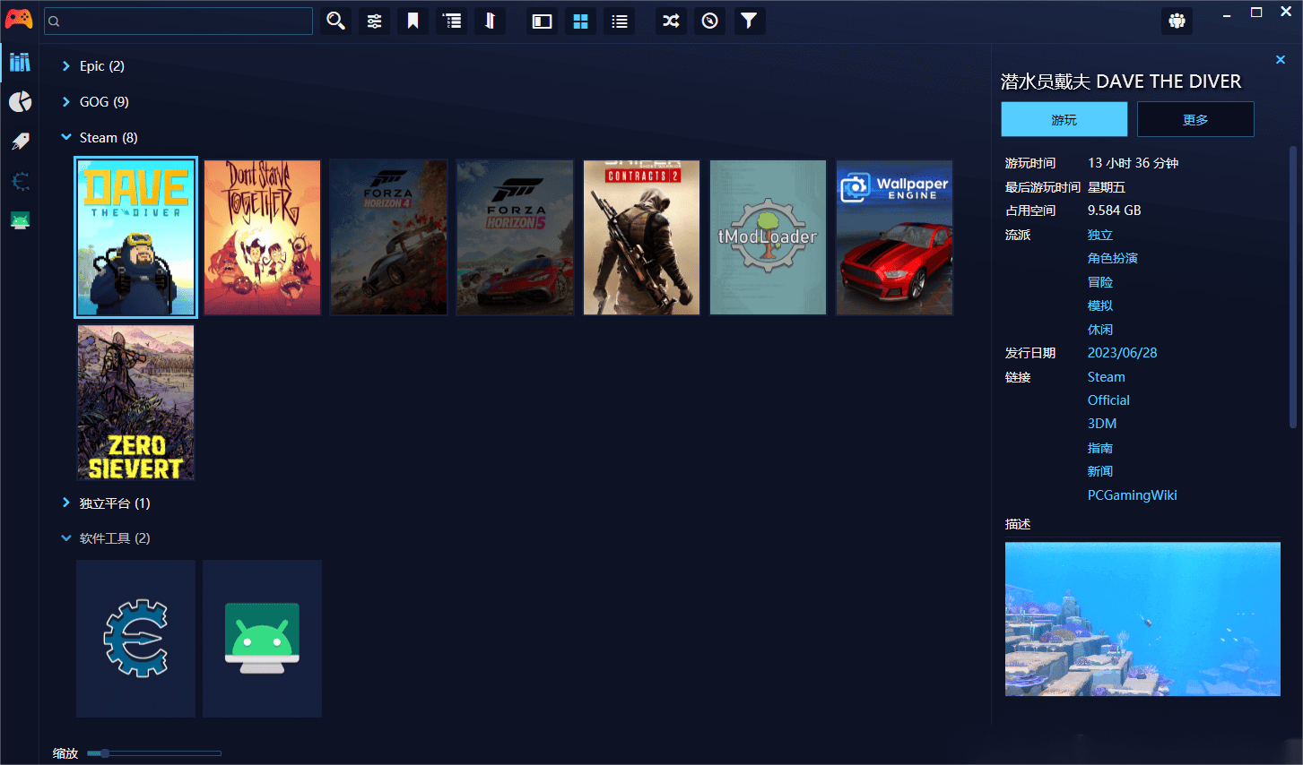Click the compass explorer icon in toolbar

[x=709, y=21]
